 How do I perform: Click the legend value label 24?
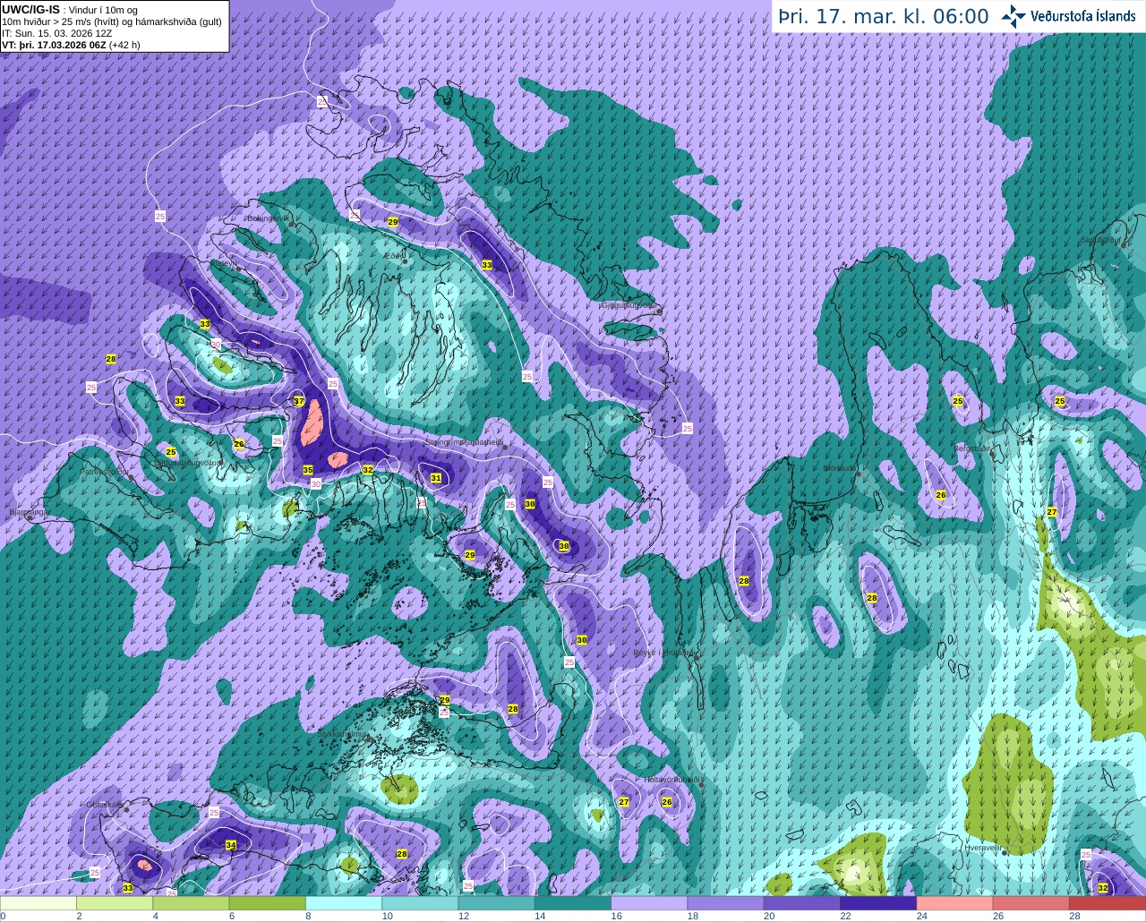tap(922, 916)
